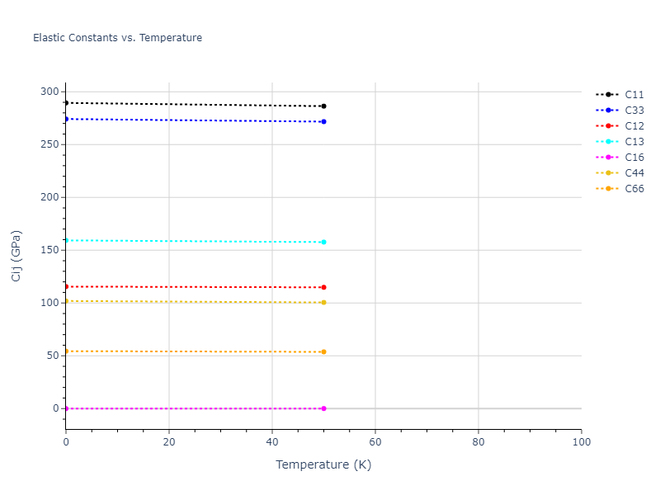Click the black C11 data point at 50 K

coord(323,106)
